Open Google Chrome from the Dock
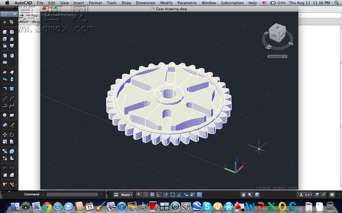The width and height of the screenshot is (342, 213). [x=47, y=206]
